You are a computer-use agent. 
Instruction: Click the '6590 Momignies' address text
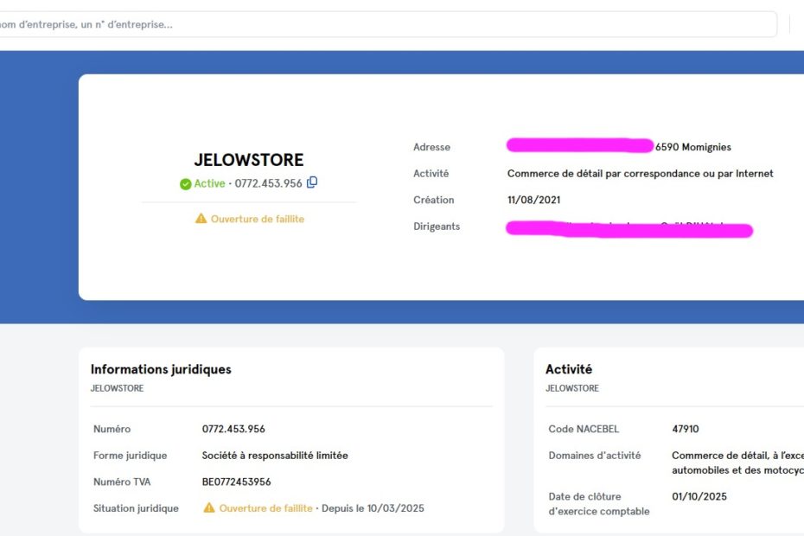pos(692,147)
